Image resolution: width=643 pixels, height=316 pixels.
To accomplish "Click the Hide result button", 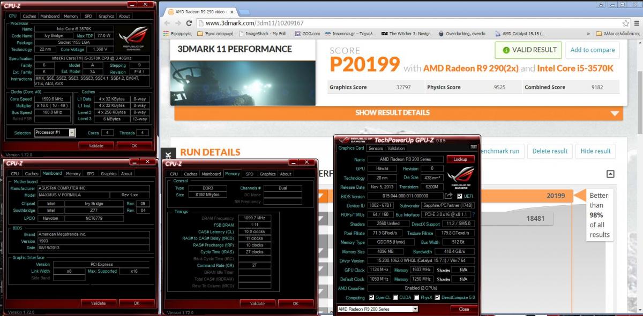I will (596, 151).
